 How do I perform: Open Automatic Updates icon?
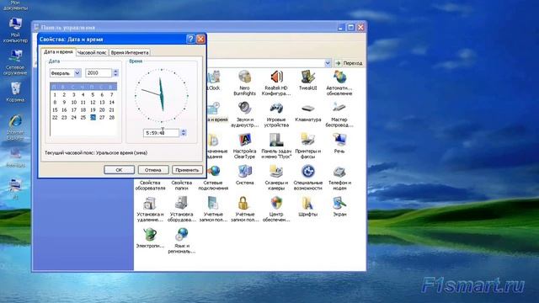pos(339,82)
